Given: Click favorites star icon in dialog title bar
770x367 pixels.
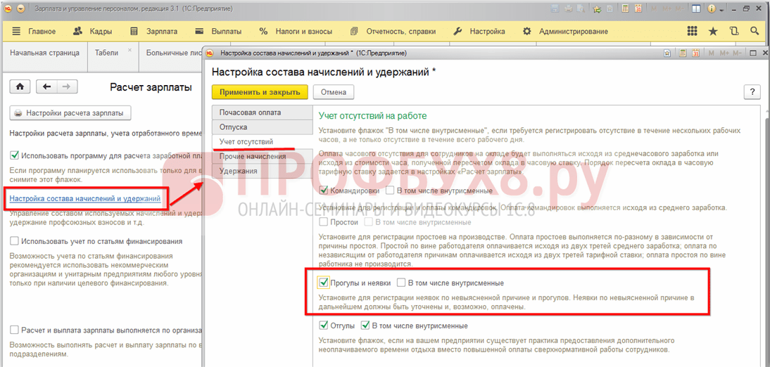Looking at the screenshot, I should coord(667,53).
